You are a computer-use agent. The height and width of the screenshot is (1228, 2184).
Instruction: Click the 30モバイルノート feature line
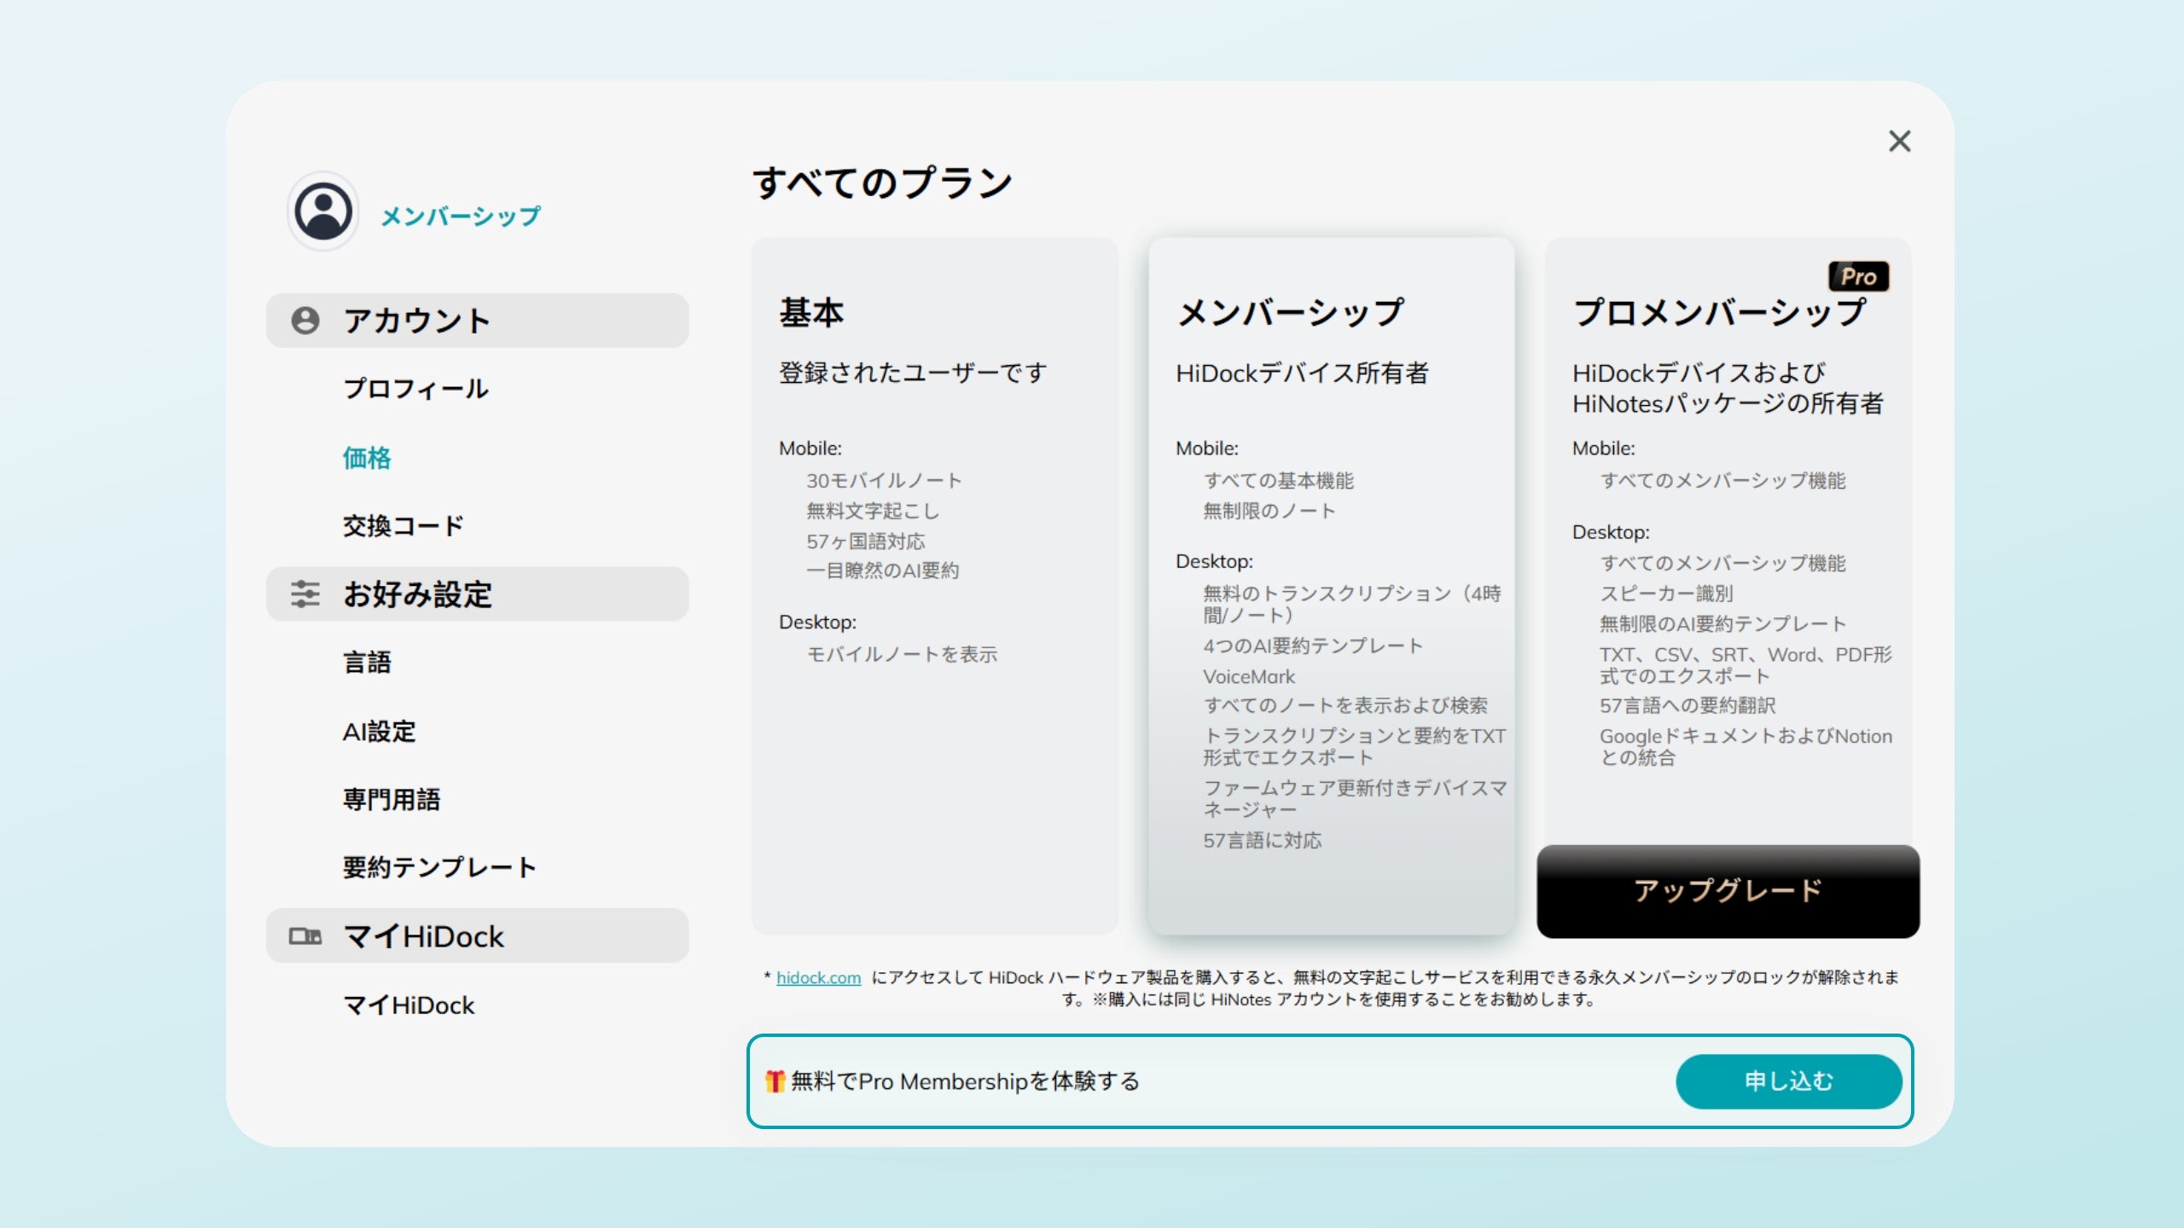(x=884, y=481)
